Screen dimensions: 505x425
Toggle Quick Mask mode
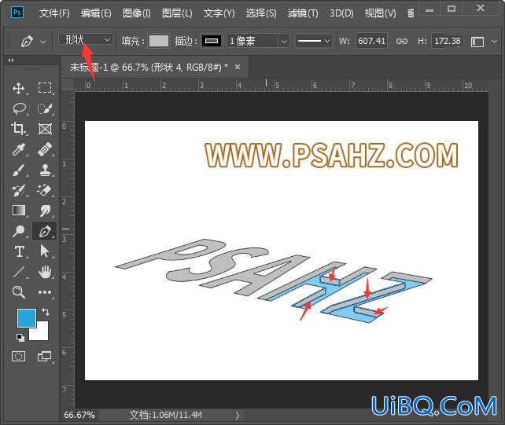pyautogui.click(x=18, y=356)
